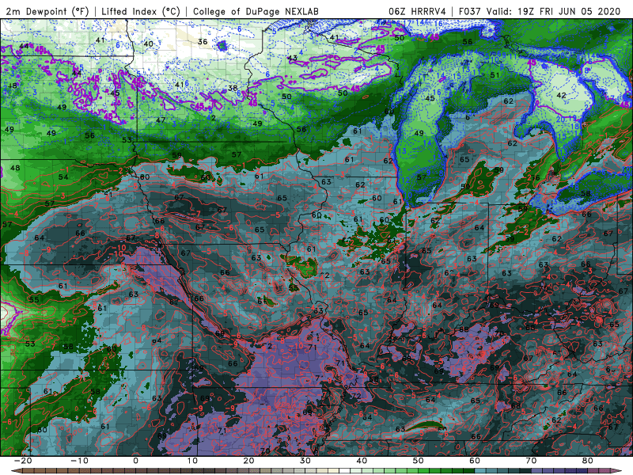
Task: Click the dewpoint value 47 on the map
Action: coord(161,120)
